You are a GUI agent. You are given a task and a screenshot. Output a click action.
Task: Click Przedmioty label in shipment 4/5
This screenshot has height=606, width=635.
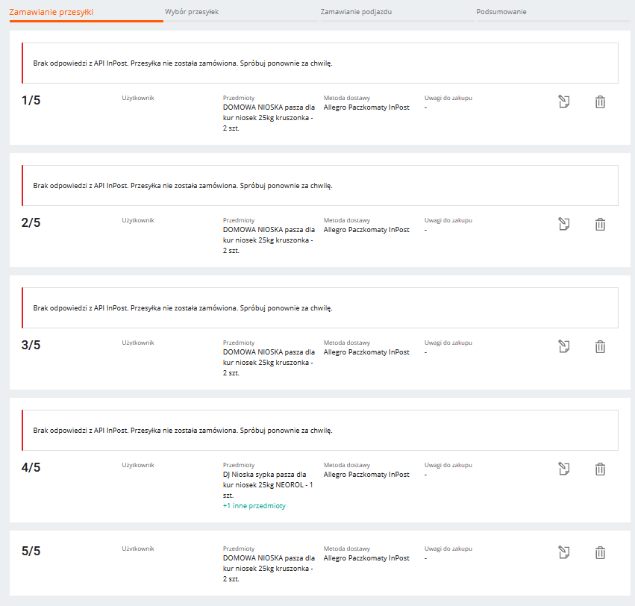tap(239, 465)
